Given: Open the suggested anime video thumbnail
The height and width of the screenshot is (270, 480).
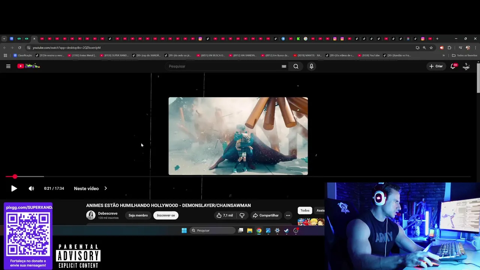Looking at the screenshot, I should 311,222.
